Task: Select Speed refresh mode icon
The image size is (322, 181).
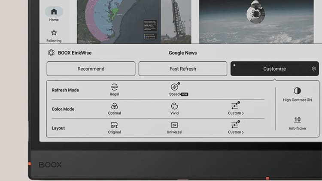Action: coord(175,87)
